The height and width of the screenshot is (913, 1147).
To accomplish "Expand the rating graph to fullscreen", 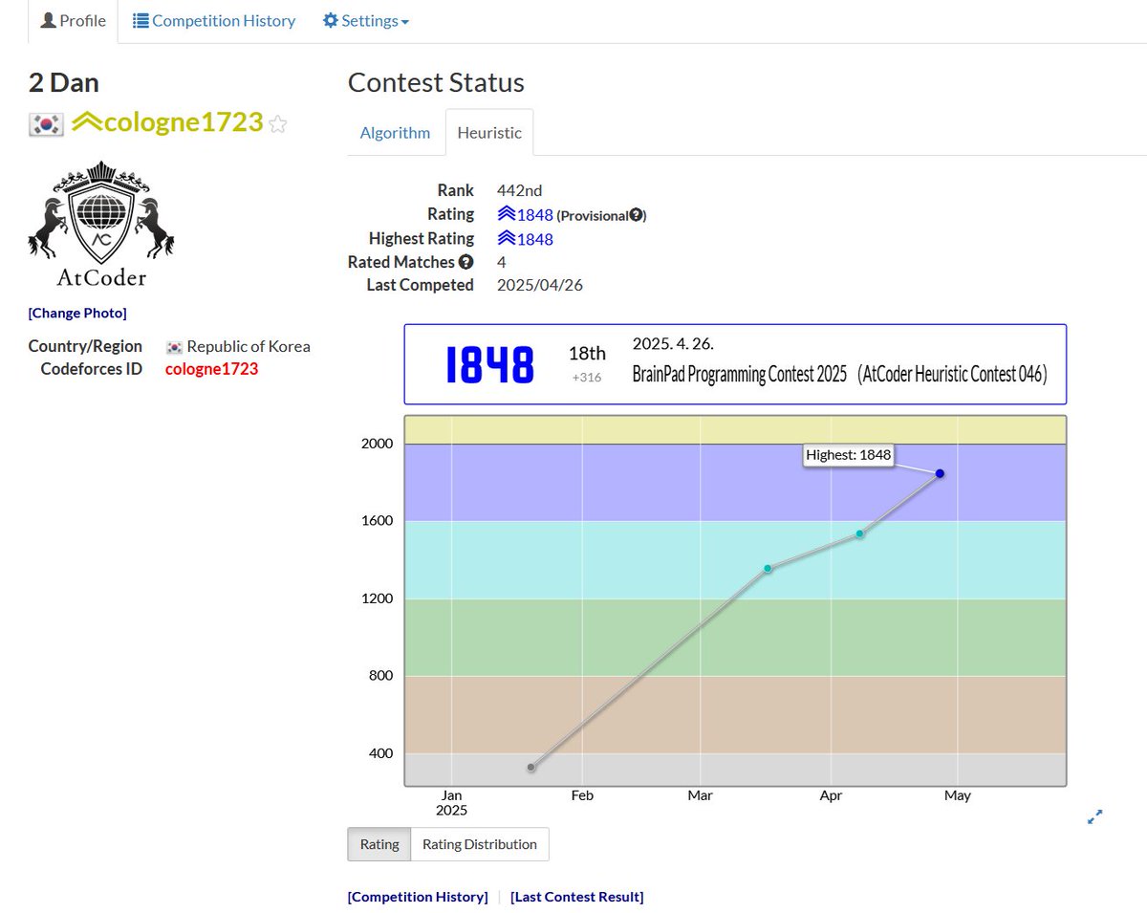I will [1095, 816].
